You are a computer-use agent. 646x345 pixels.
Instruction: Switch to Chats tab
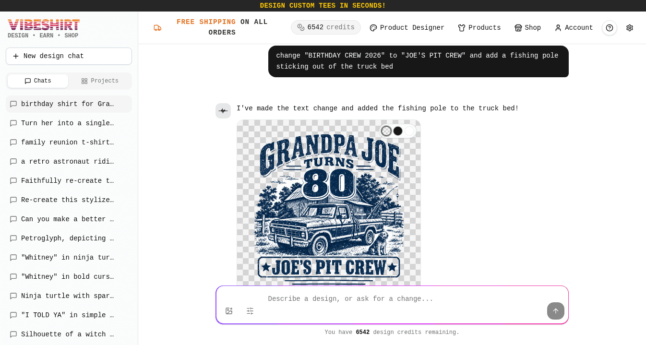click(x=38, y=81)
